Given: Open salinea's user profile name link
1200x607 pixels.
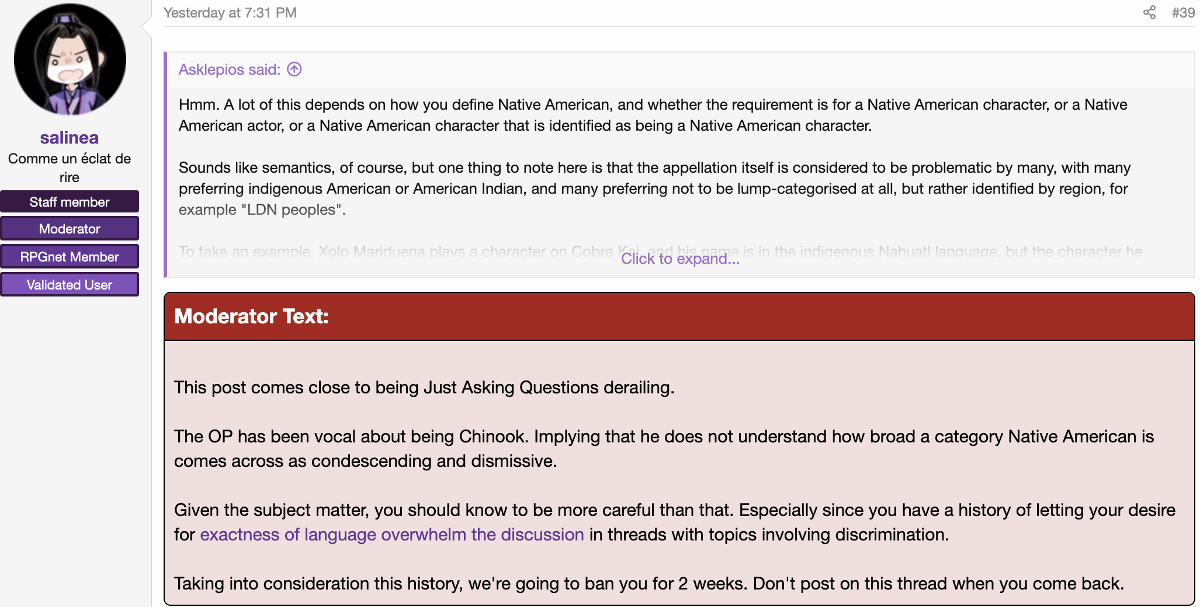Looking at the screenshot, I should (x=70, y=138).
